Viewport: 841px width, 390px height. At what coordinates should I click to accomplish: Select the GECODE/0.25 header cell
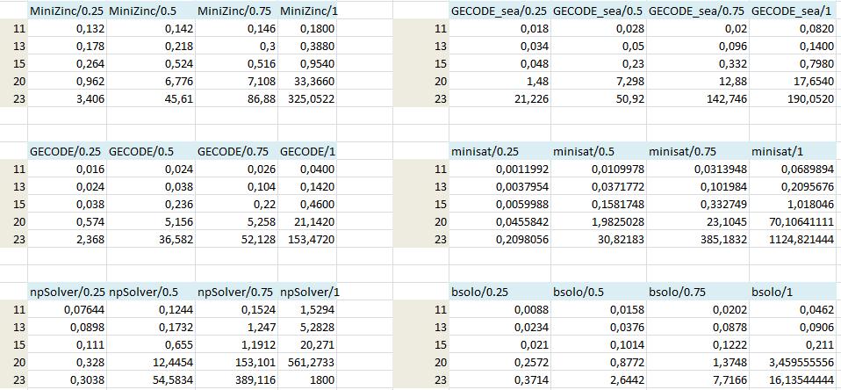pyautogui.click(x=67, y=151)
